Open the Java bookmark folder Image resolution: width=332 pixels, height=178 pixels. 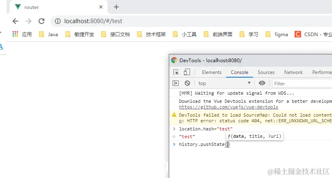pos(48,34)
